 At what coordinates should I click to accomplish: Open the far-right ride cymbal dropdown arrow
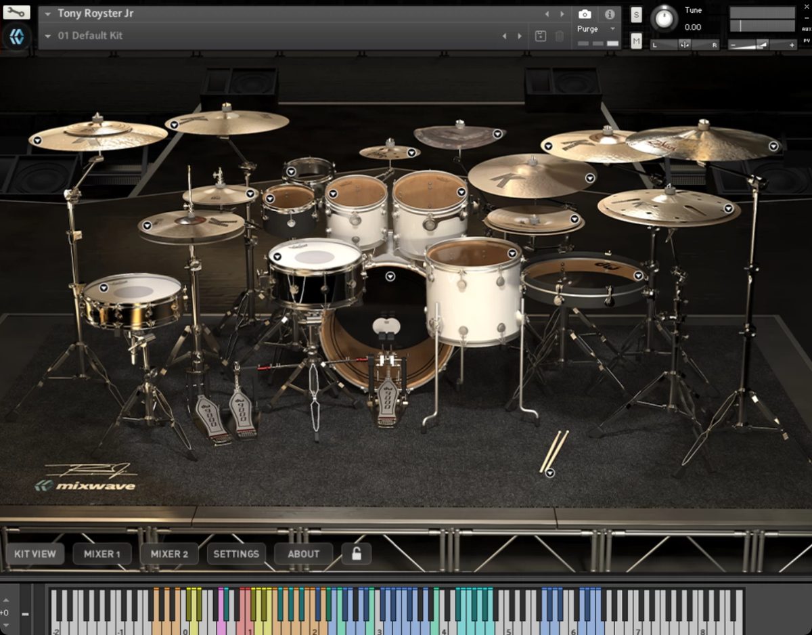773,146
